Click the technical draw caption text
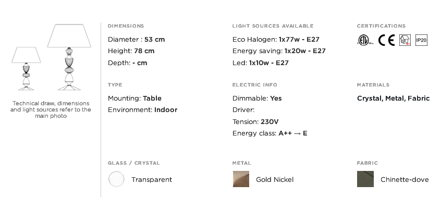The width and height of the screenshot is (441, 197). [x=51, y=109]
